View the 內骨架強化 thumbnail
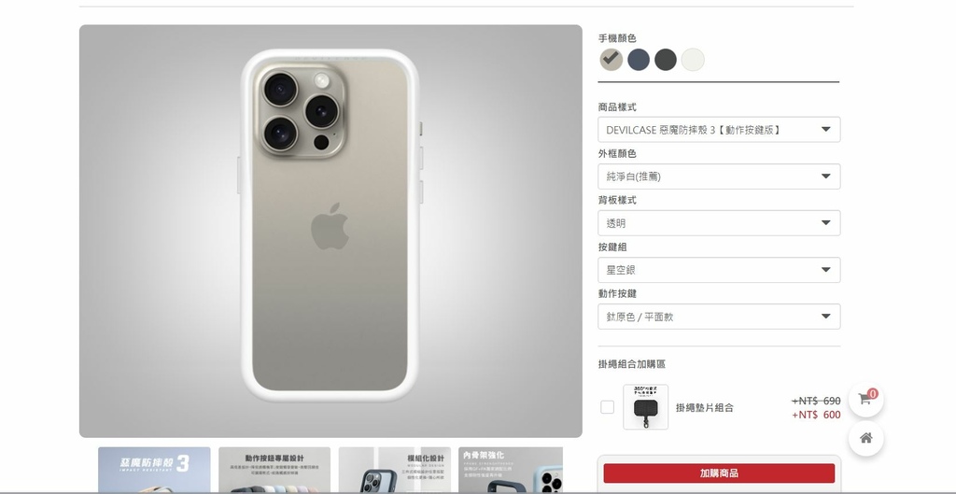 511,471
